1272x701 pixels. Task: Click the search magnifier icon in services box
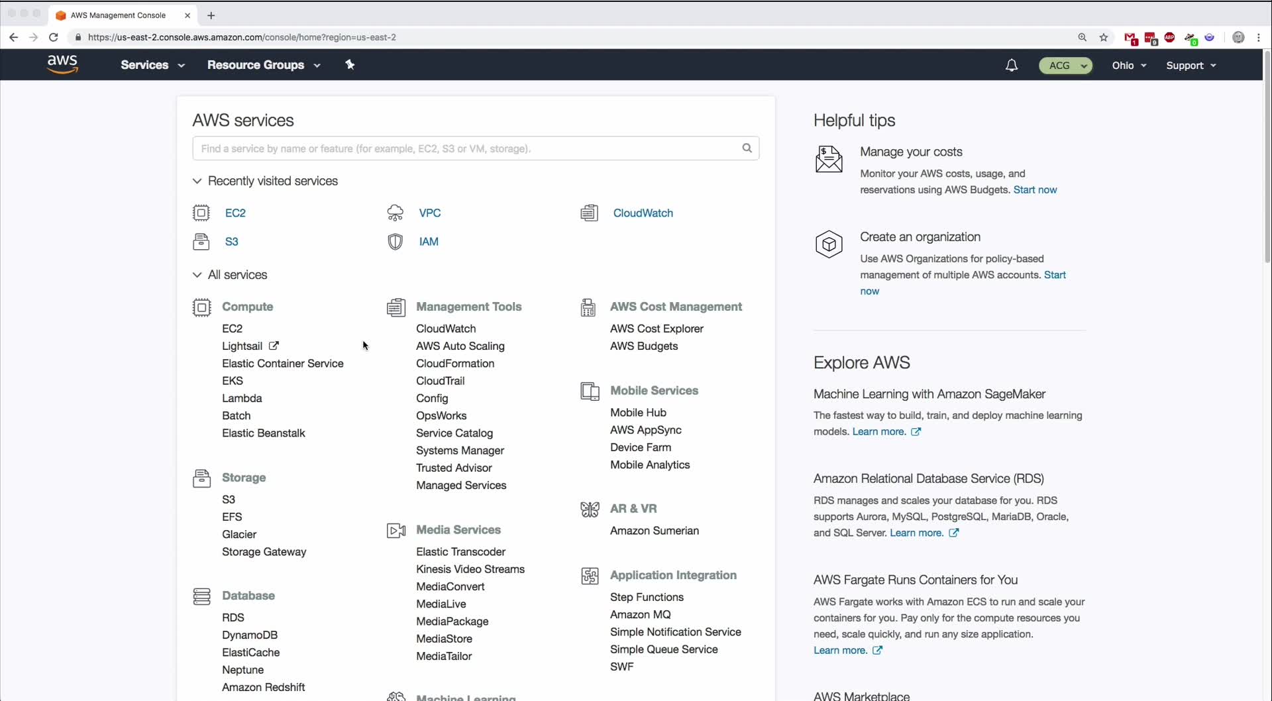point(747,148)
